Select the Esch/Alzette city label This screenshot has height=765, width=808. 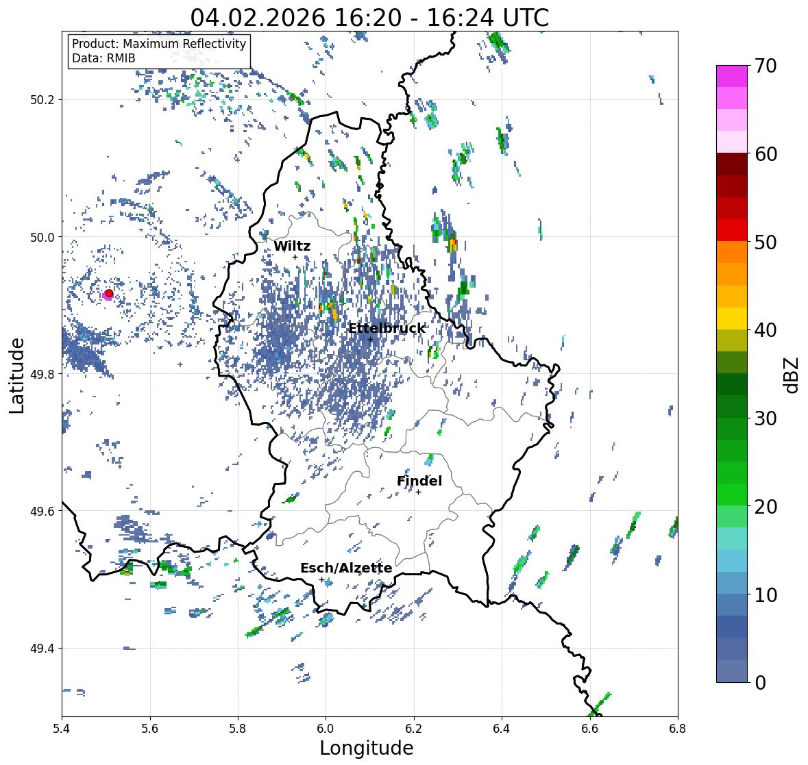click(346, 568)
